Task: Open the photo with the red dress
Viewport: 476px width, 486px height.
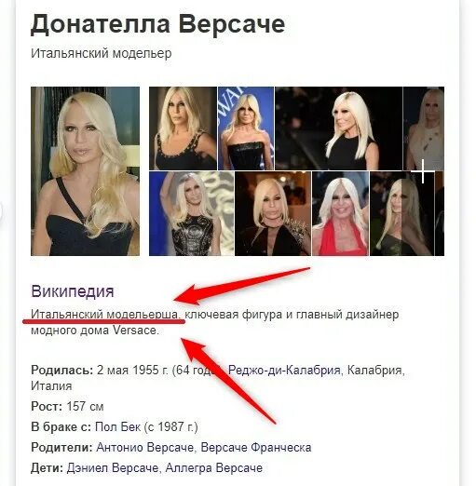Action: (x=340, y=213)
